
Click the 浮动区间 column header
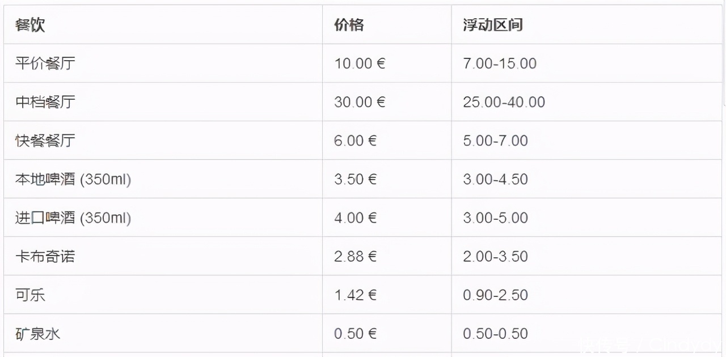pos(492,25)
